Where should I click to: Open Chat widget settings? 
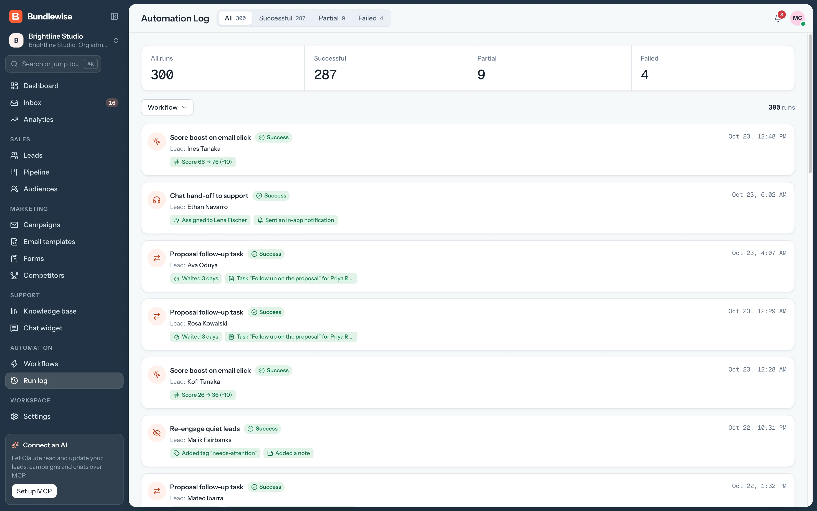click(x=64, y=328)
